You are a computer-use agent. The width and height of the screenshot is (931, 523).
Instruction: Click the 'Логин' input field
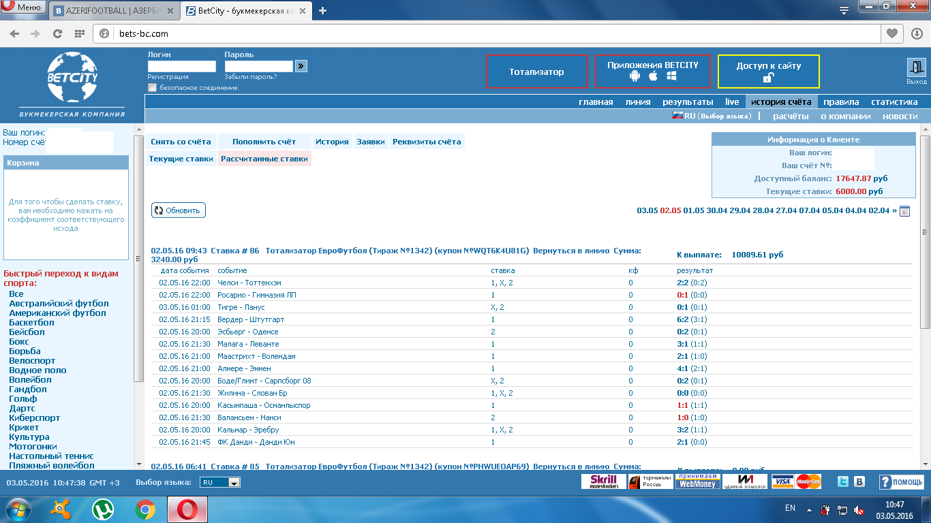182,66
